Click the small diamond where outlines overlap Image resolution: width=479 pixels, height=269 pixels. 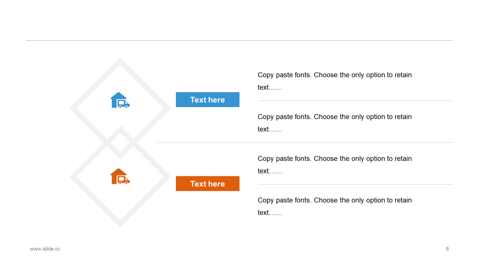(120, 142)
